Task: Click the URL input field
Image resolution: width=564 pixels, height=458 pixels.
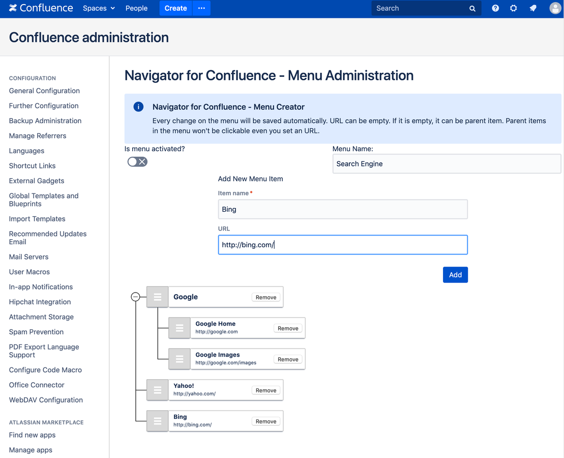Action: (343, 245)
